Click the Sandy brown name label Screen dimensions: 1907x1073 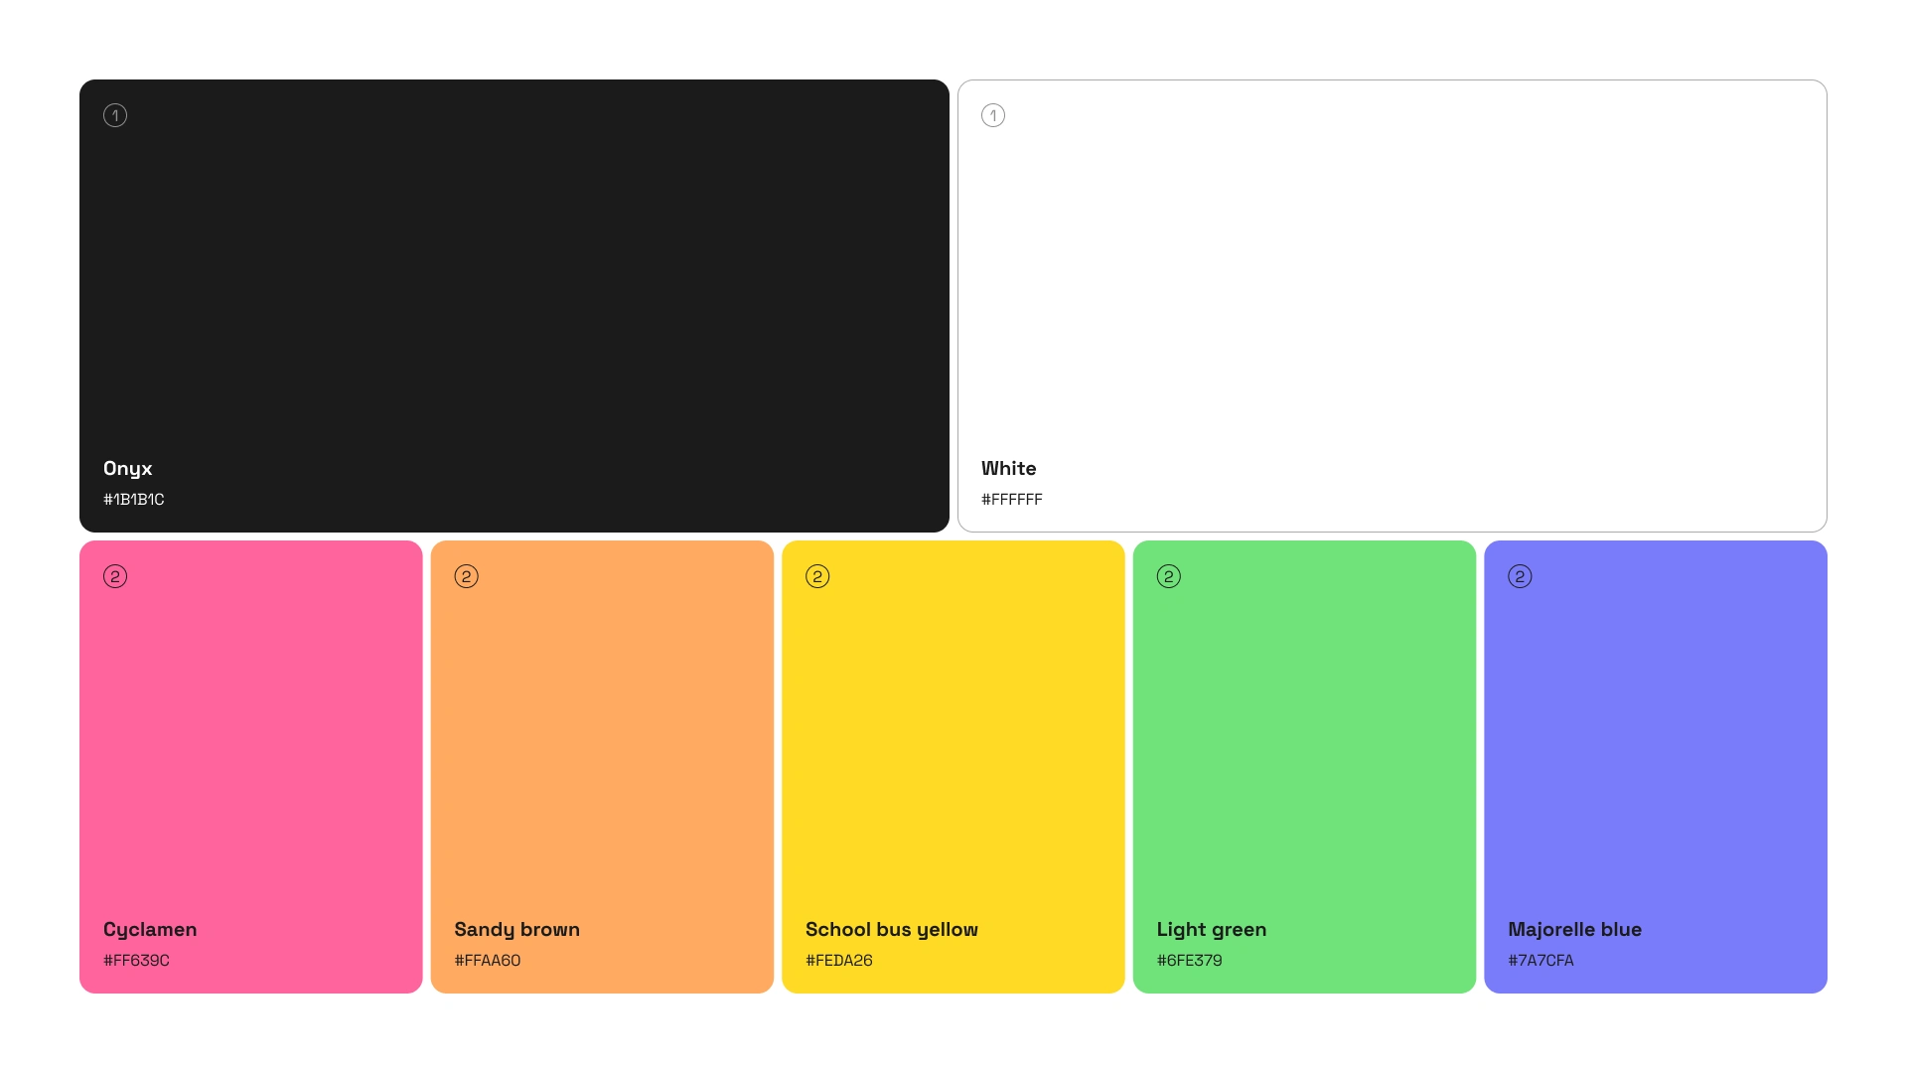pos(516,929)
